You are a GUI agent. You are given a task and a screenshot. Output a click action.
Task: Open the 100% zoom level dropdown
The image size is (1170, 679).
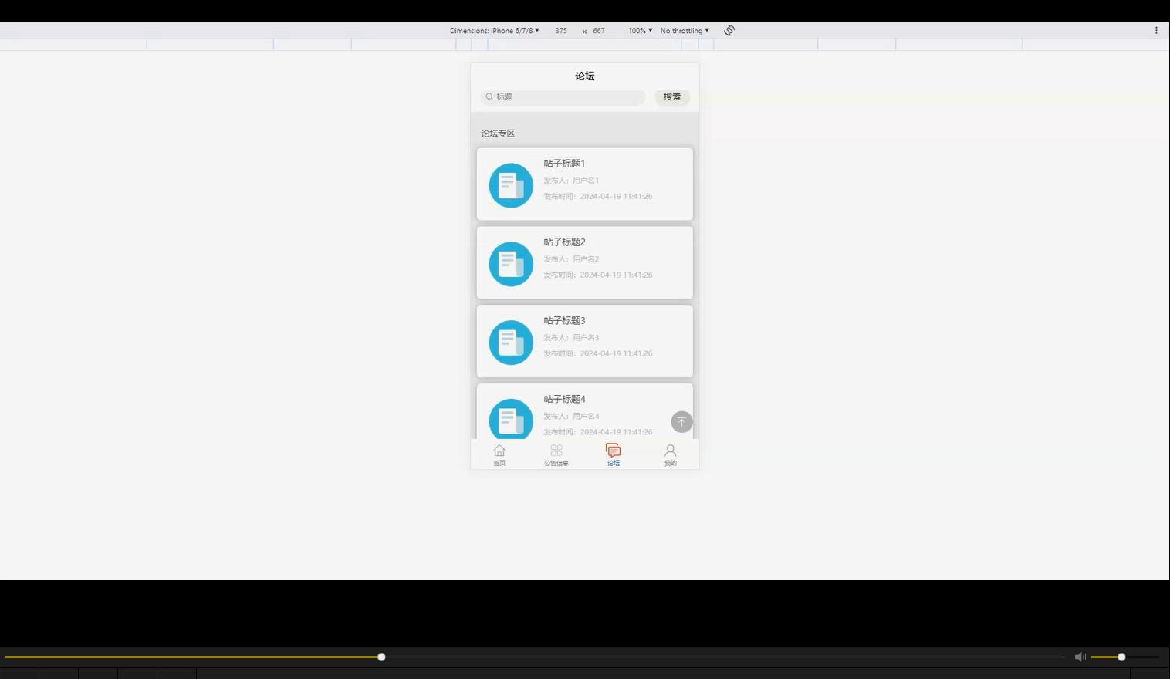(x=639, y=30)
